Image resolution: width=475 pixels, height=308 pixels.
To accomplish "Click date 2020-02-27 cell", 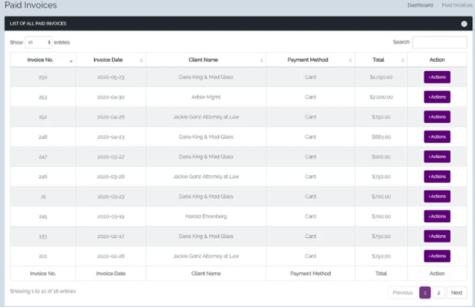I will coord(111,236).
